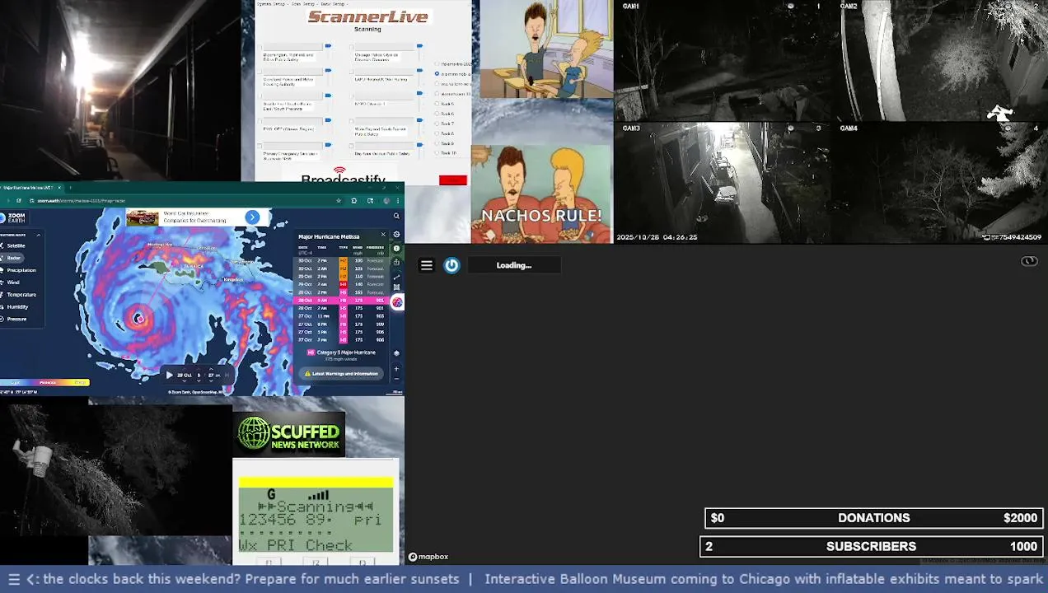
Task: Select the Radar map layer
Action: coord(14,258)
